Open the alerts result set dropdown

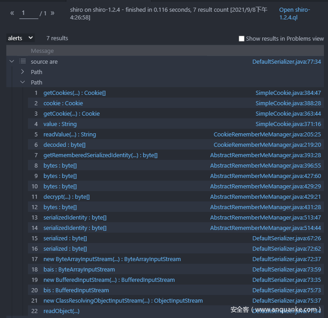[20, 38]
